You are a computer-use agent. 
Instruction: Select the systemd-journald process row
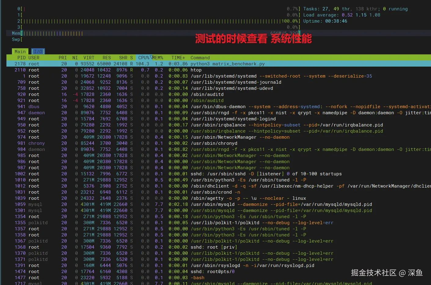pyautogui.click(x=219, y=82)
